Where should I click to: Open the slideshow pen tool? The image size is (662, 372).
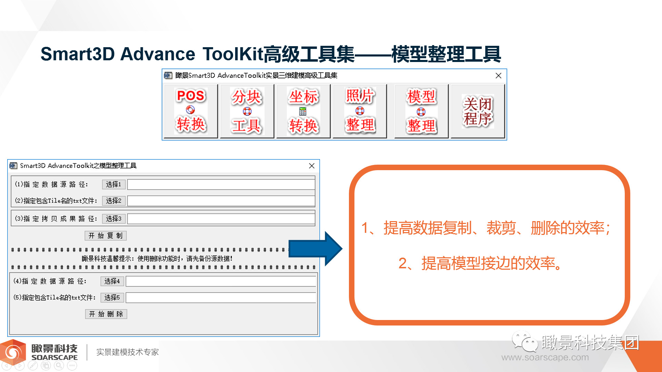(33, 365)
